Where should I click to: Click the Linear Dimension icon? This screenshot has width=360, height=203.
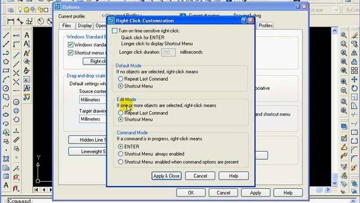(x=11, y=21)
